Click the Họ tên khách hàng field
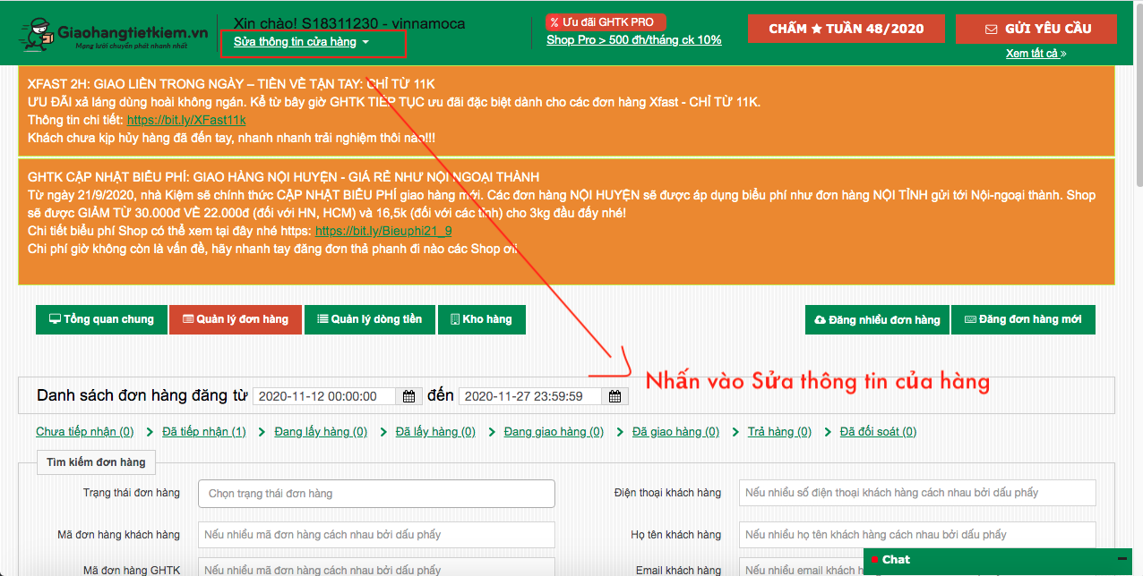This screenshot has width=1143, height=576. 917,535
